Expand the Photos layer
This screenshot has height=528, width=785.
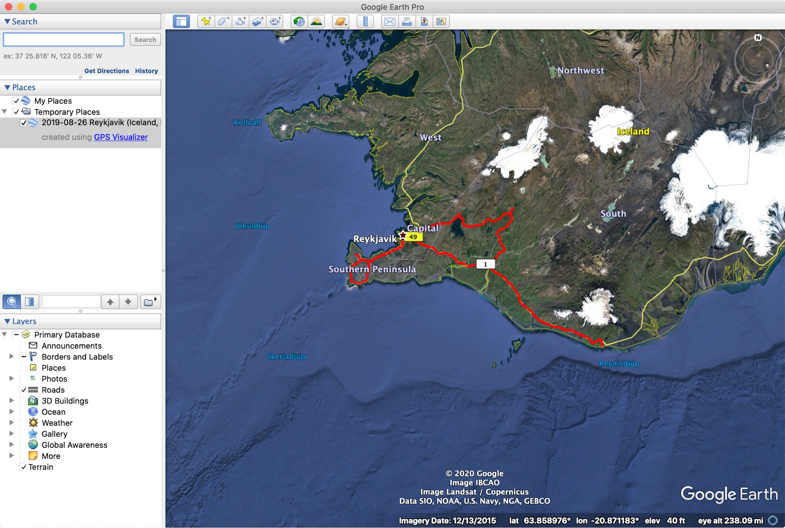point(12,378)
